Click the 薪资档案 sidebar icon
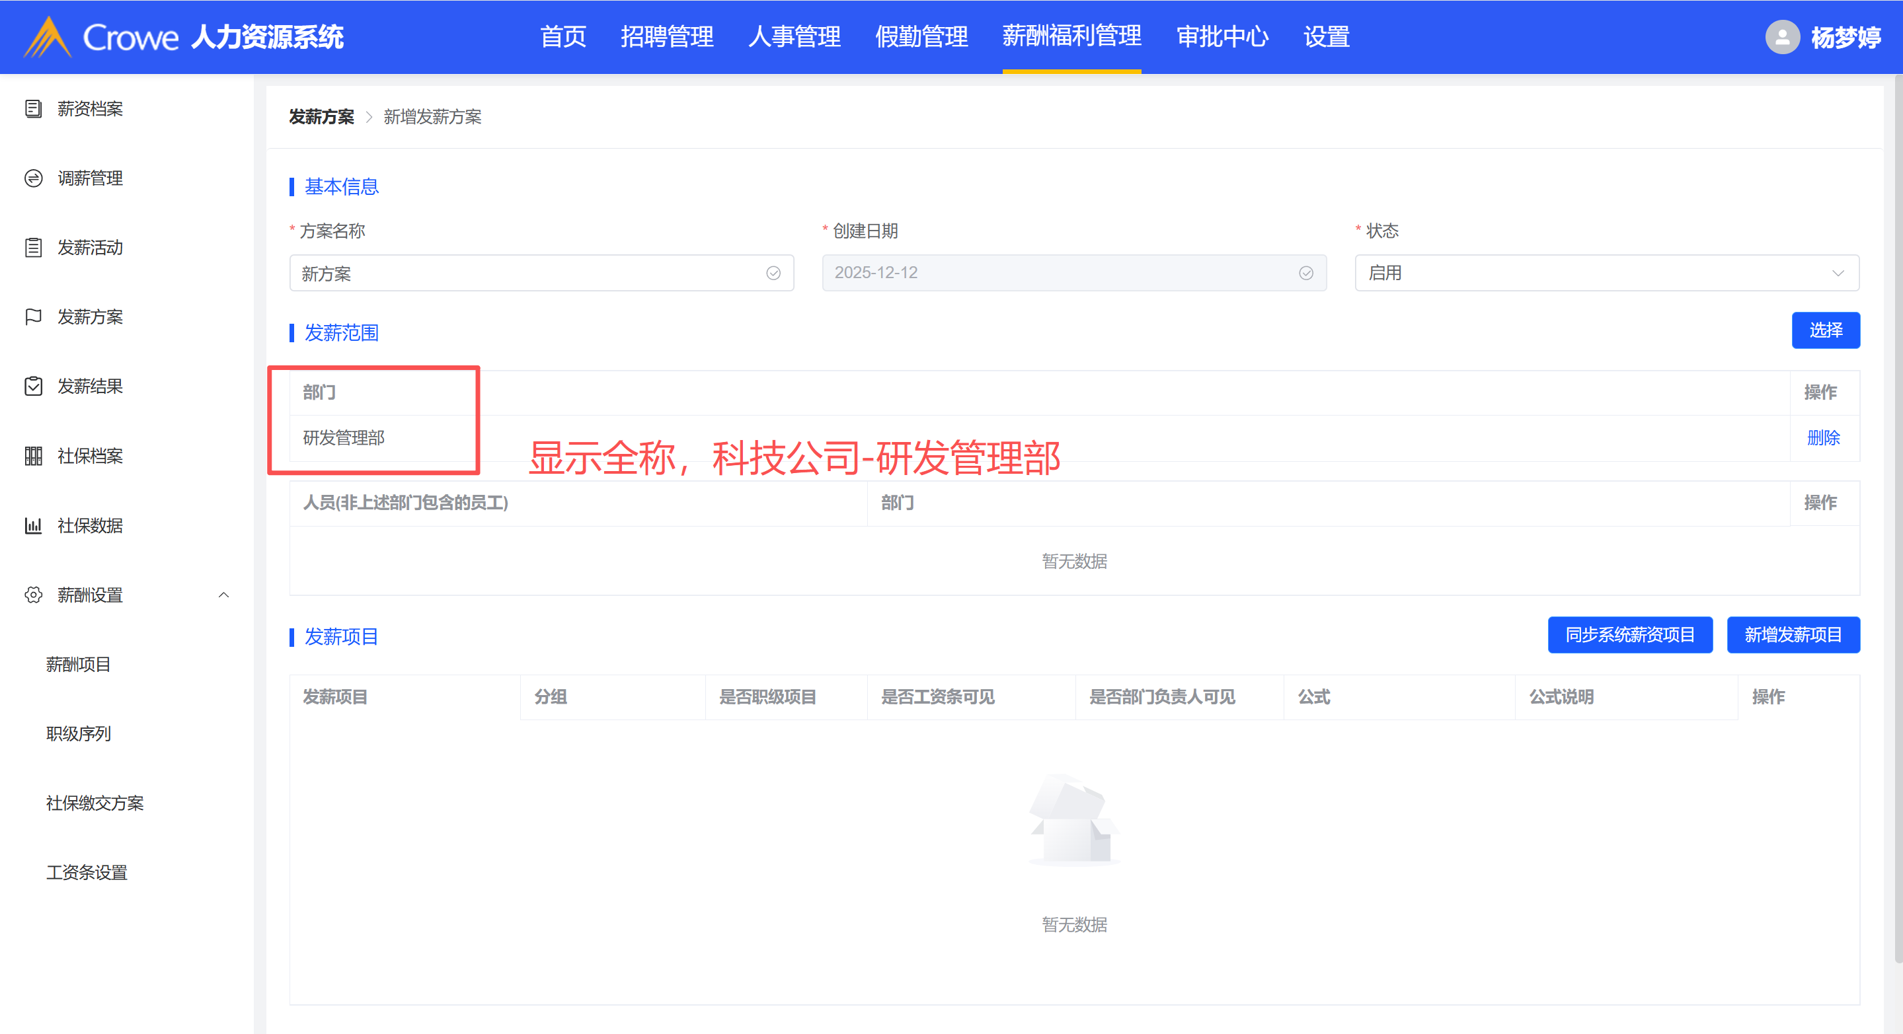The image size is (1903, 1034). pyautogui.click(x=33, y=108)
